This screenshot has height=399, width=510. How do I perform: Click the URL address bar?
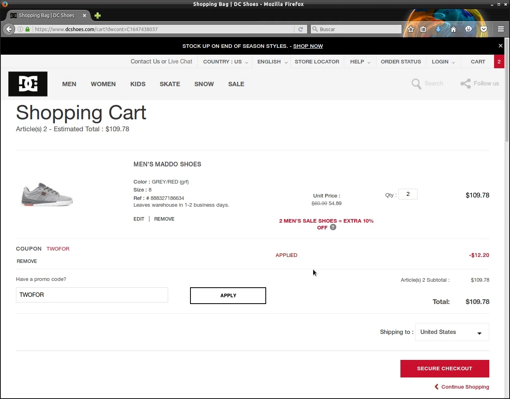coord(163,29)
